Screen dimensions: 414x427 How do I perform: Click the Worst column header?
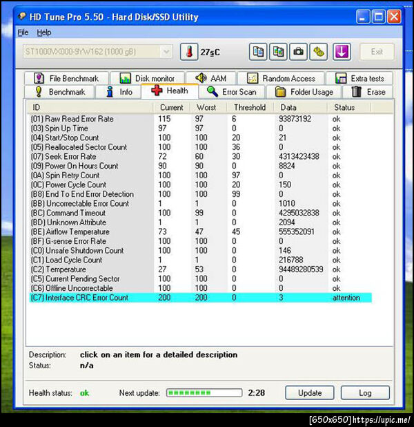208,107
